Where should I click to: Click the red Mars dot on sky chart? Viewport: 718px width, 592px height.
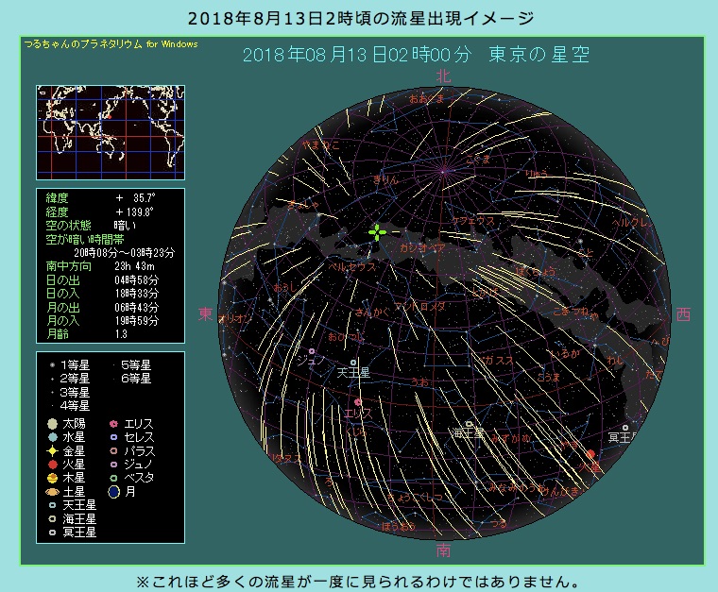590,454
